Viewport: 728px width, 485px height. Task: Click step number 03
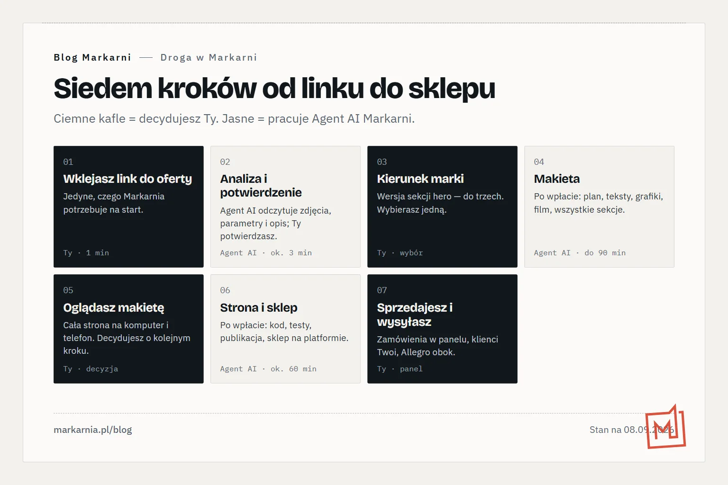382,162
